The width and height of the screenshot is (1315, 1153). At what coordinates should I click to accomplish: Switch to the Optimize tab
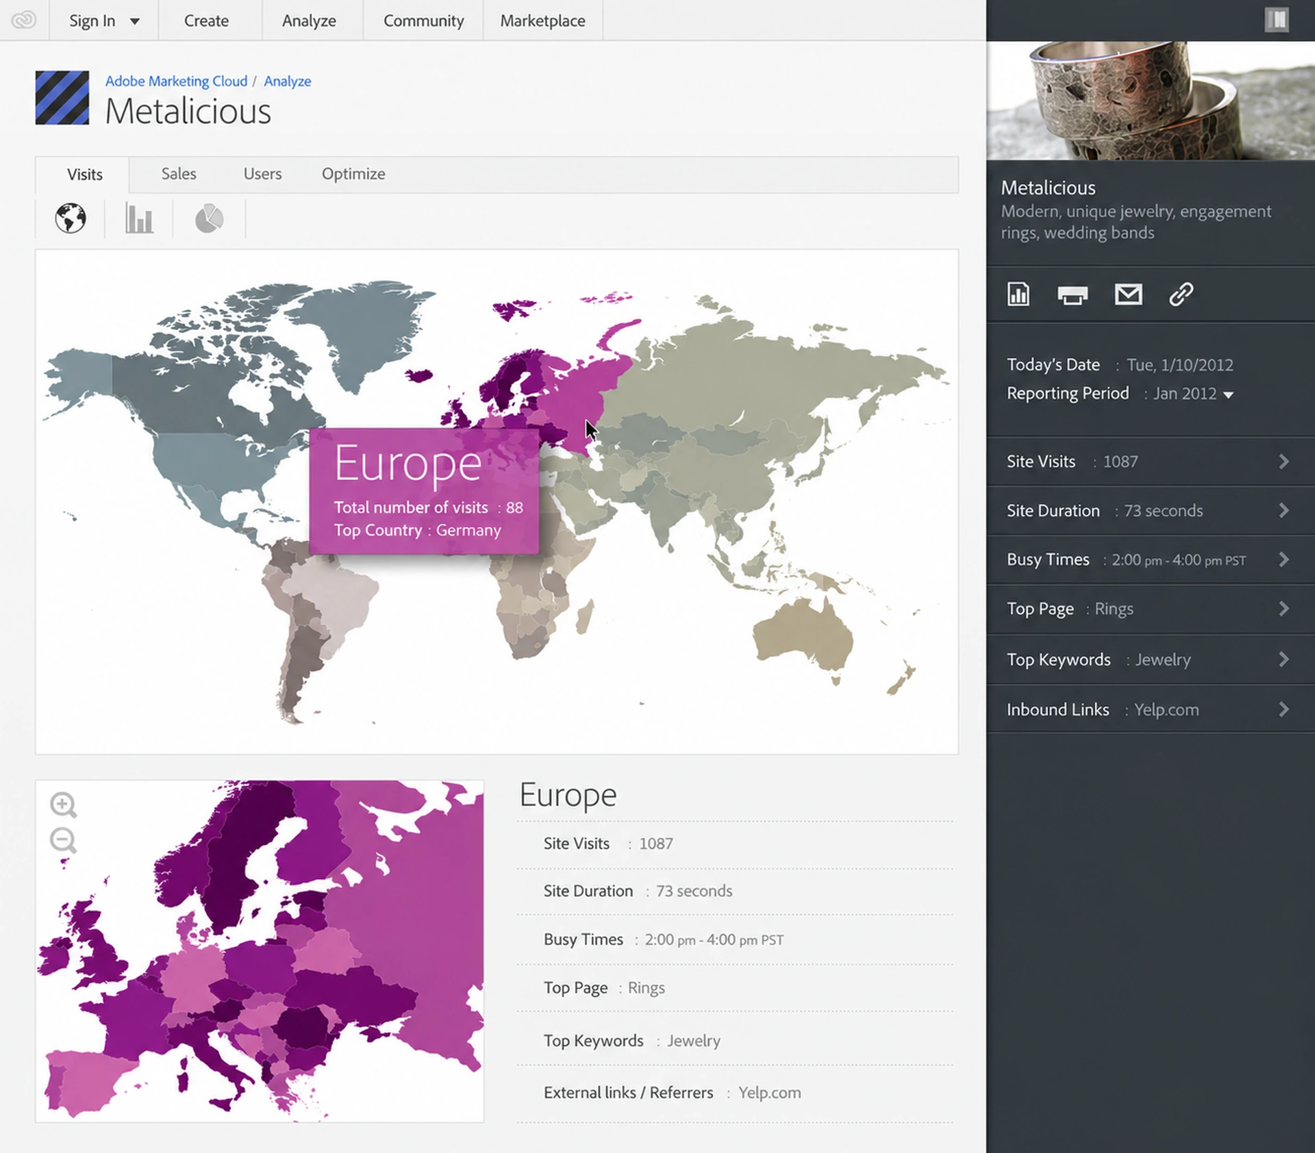[353, 174]
